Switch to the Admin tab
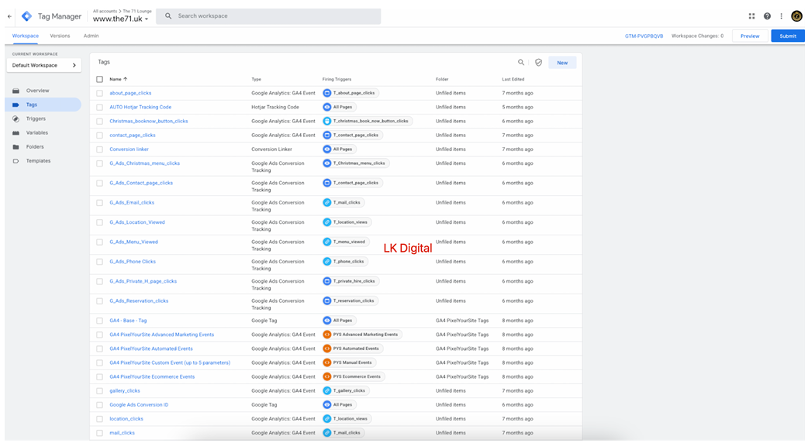This screenshot has width=808, height=443. coord(92,36)
